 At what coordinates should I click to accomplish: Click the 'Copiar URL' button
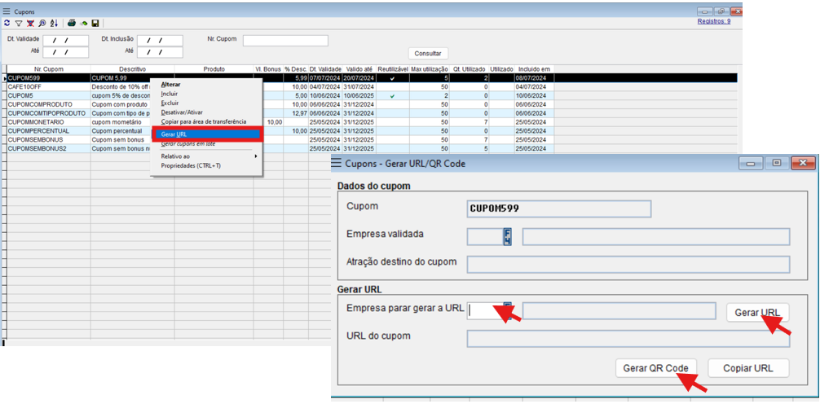747,368
